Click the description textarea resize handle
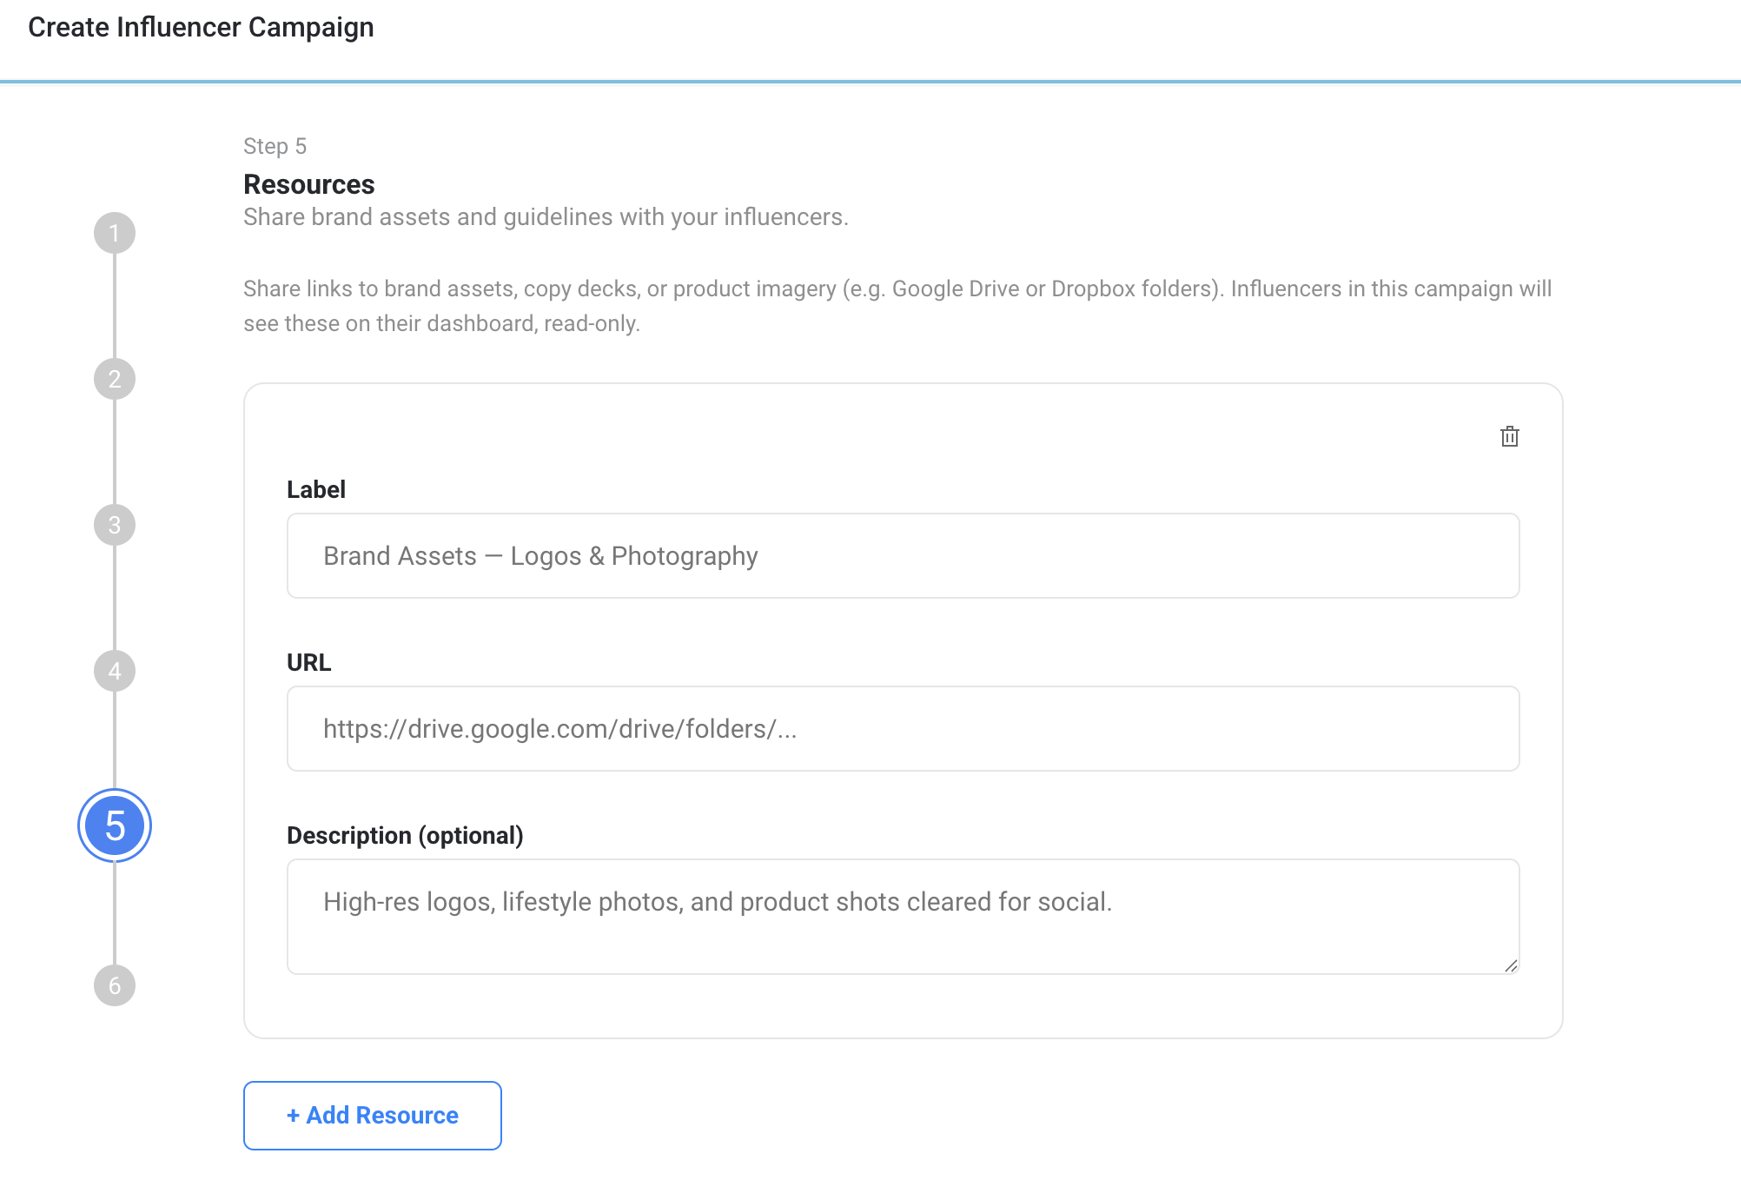 pyautogui.click(x=1511, y=965)
